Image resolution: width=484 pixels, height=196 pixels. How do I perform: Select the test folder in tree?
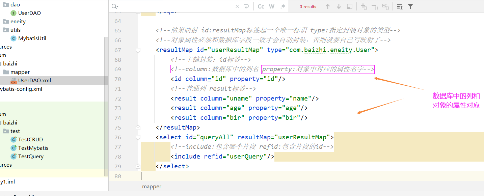pos(15,131)
